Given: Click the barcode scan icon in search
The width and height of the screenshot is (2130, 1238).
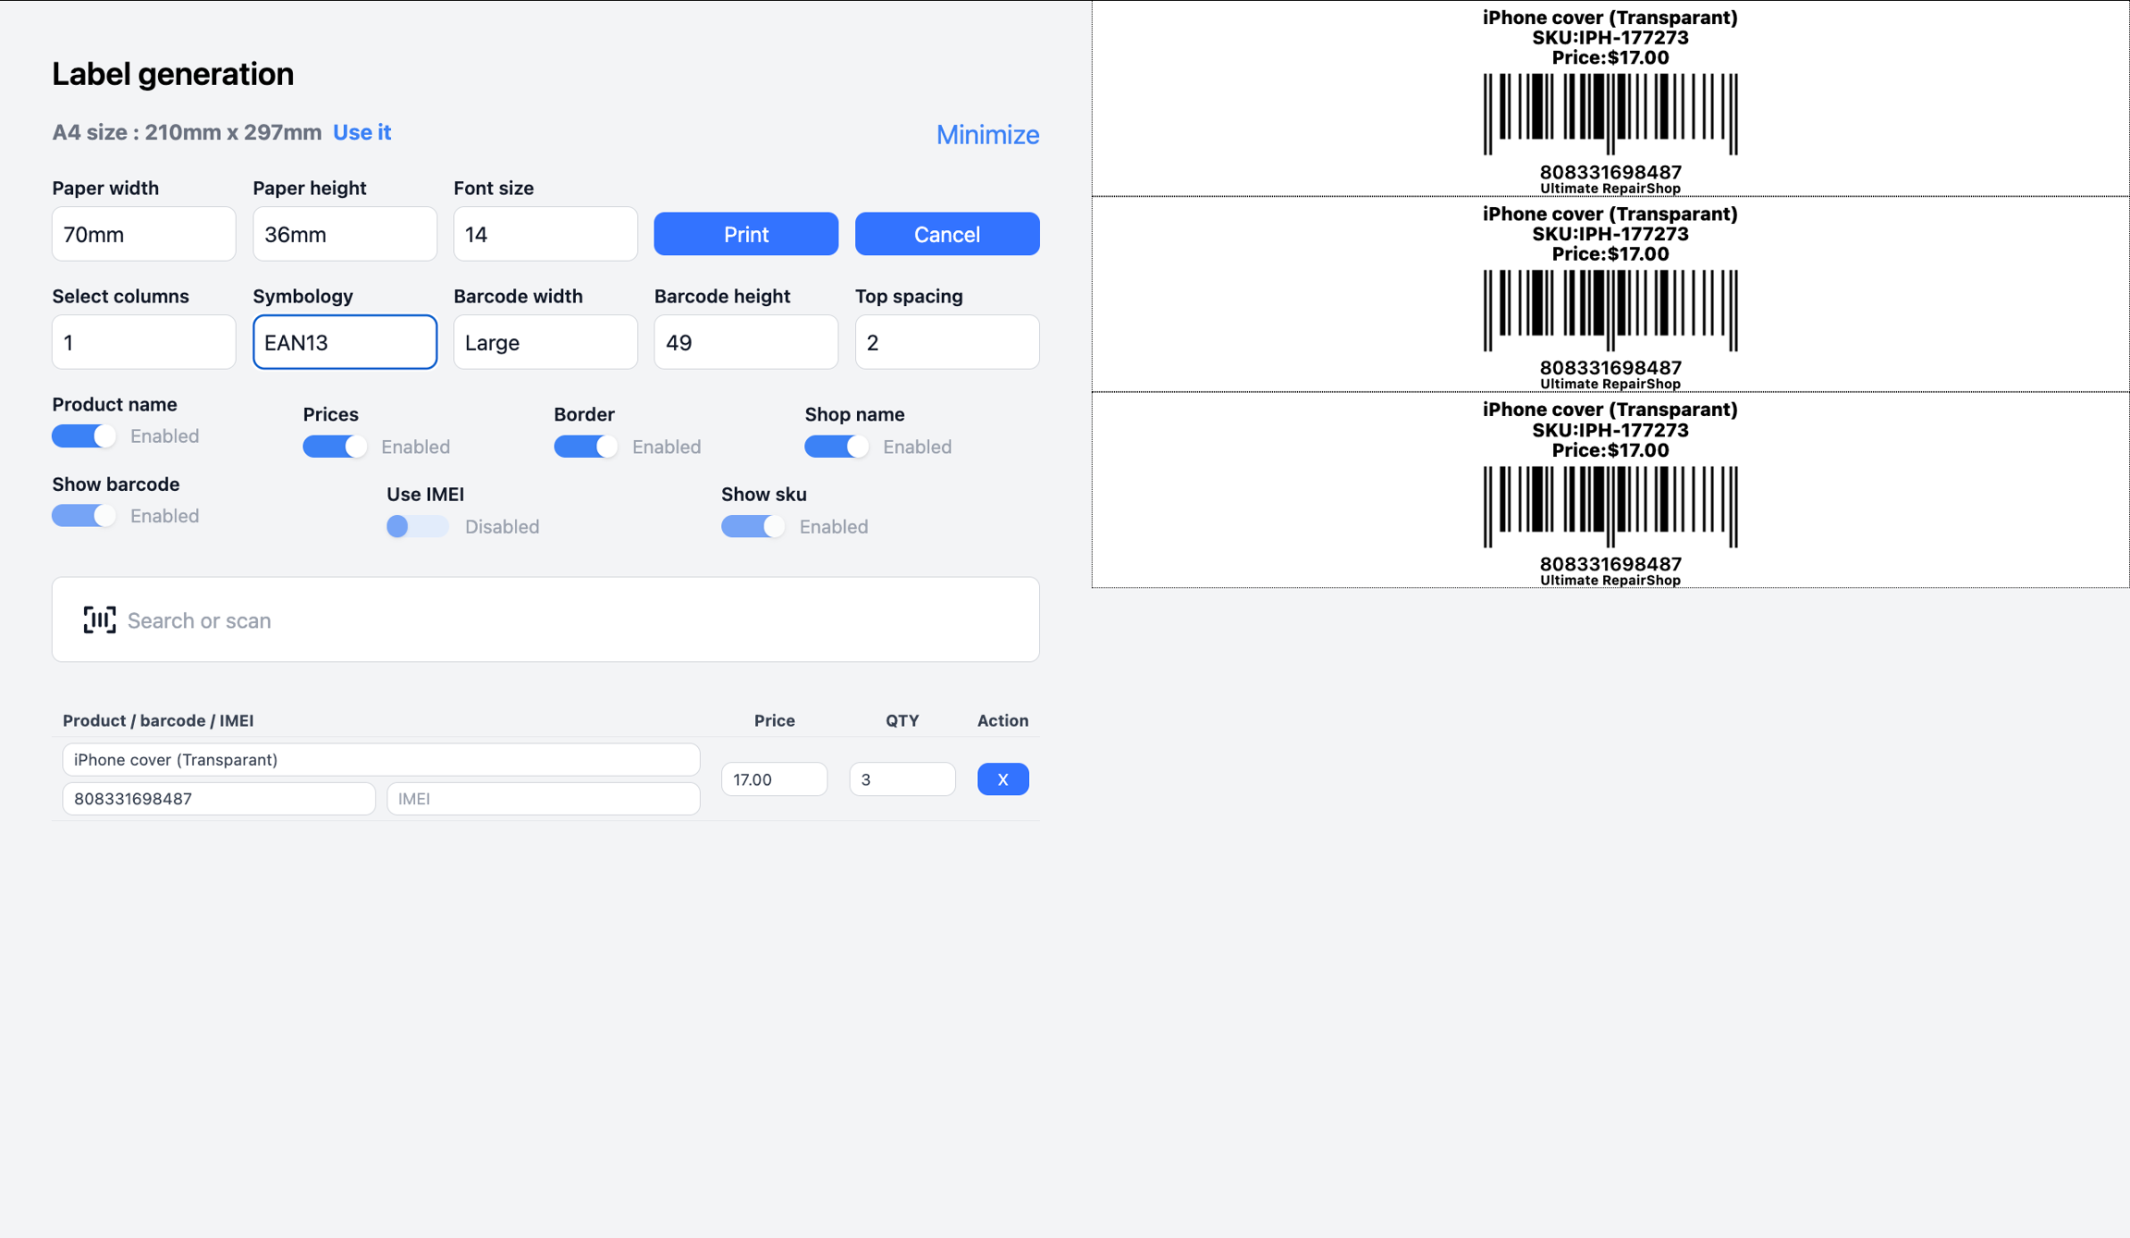Looking at the screenshot, I should click(99, 619).
